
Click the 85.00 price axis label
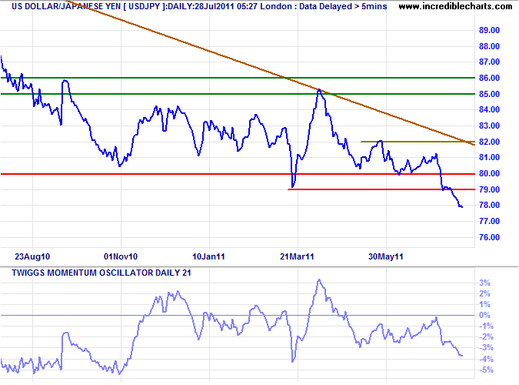(x=489, y=94)
